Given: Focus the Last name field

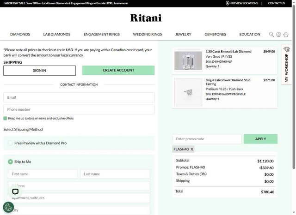Looking at the screenshot, I should pyautogui.click(x=115, y=174).
